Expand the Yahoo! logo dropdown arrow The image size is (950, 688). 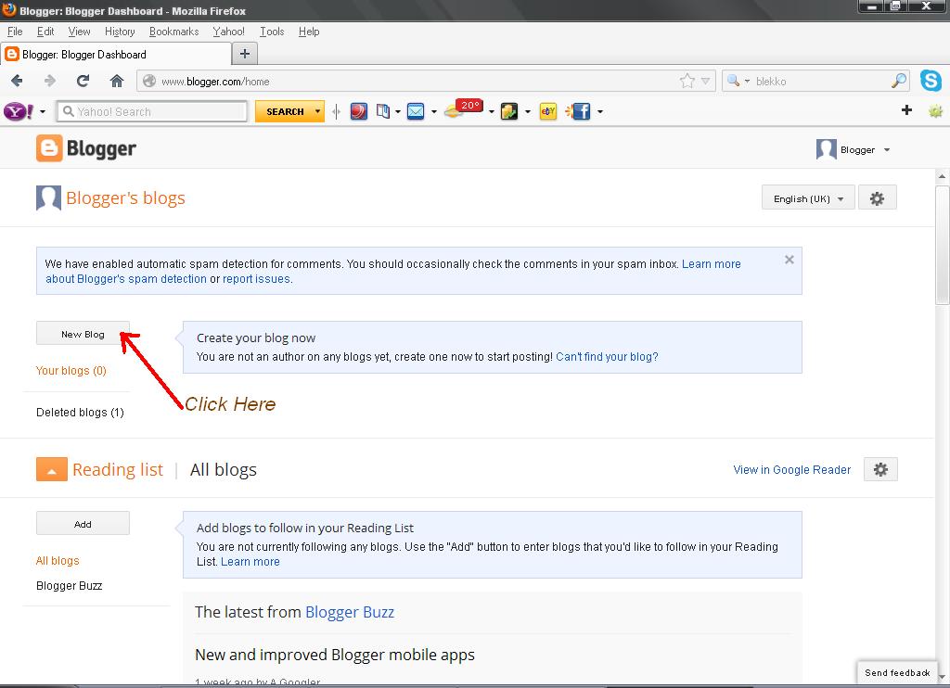(x=43, y=112)
